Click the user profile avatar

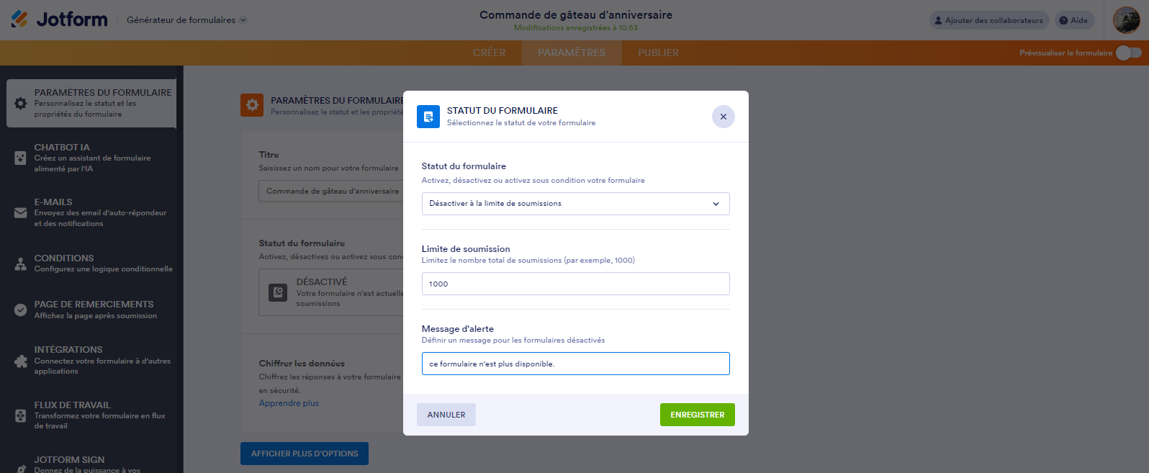1126,20
